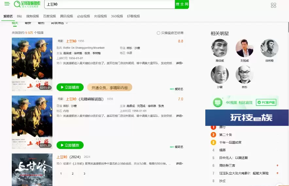
Task: Switch to the B站 tab
Action: point(19,16)
